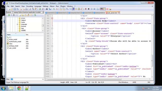Select the helpers folder in tree
This screenshot has width=162, height=91.
[x=24, y=20]
